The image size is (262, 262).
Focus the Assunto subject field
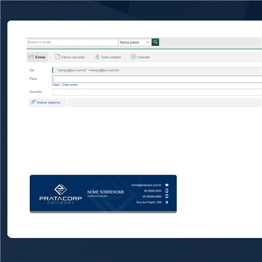pyautogui.click(x=157, y=92)
